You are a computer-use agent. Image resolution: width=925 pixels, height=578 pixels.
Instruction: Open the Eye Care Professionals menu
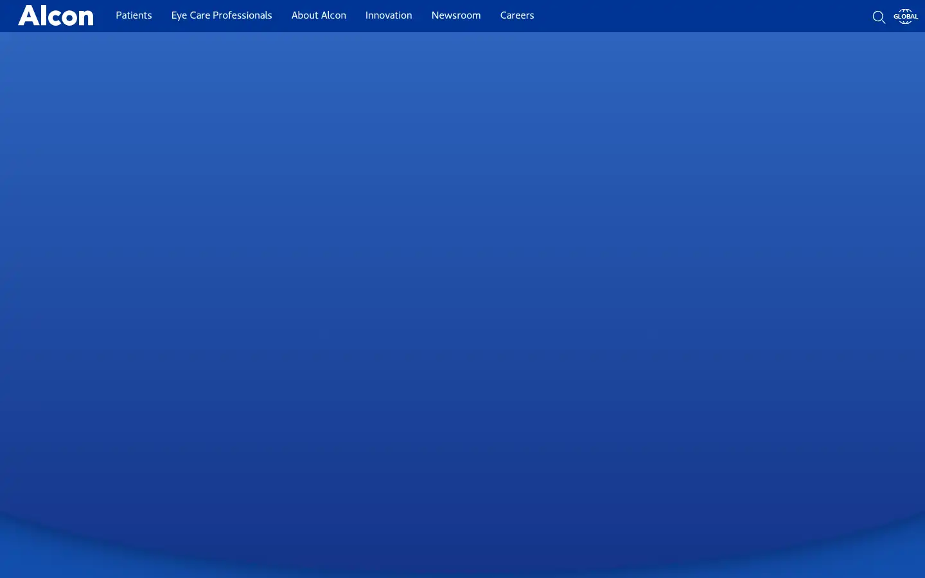[222, 15]
